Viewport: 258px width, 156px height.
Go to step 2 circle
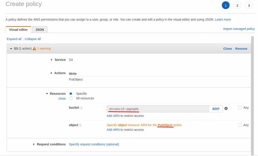point(237,5)
